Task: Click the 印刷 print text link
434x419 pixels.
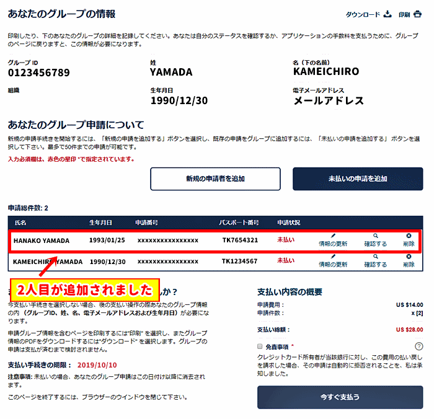Action: (x=404, y=15)
